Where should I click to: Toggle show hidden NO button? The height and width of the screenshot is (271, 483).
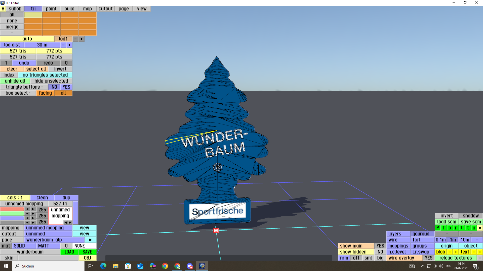pos(380,252)
